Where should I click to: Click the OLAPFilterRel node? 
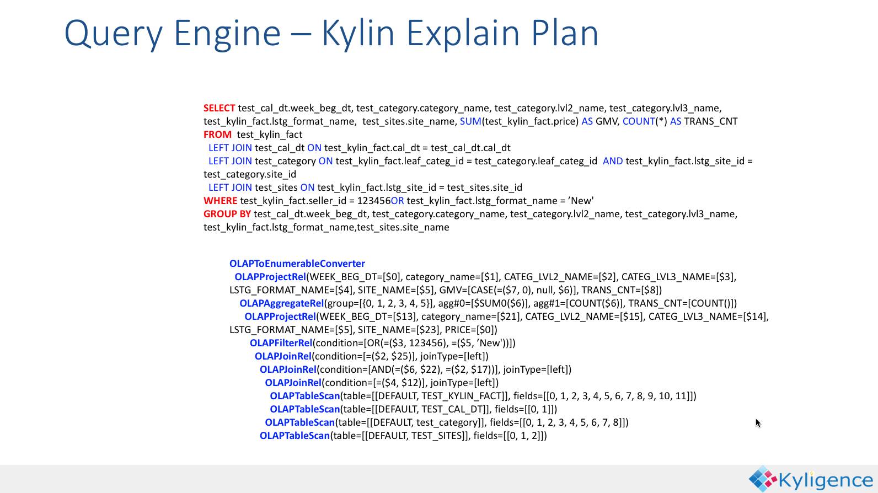tap(281, 343)
